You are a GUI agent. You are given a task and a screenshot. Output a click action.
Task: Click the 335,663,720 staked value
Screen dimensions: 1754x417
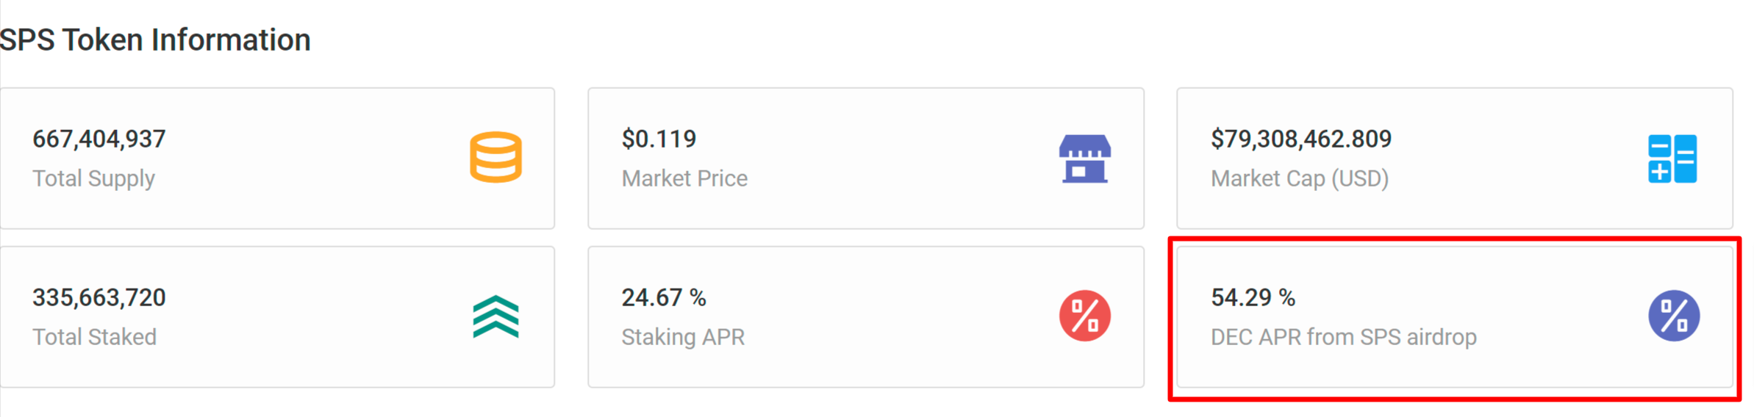(99, 297)
